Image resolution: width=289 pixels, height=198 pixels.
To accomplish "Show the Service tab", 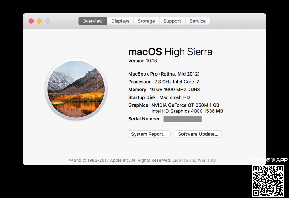I will 198,21.
